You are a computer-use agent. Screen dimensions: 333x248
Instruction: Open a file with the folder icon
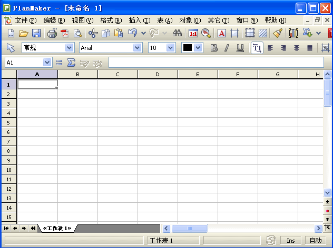(x=23, y=33)
